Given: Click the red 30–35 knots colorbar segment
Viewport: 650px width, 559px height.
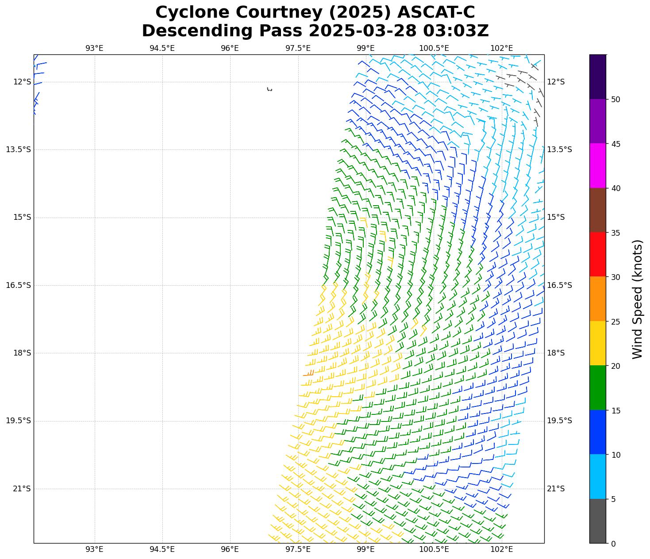Looking at the screenshot, I should pos(597,254).
